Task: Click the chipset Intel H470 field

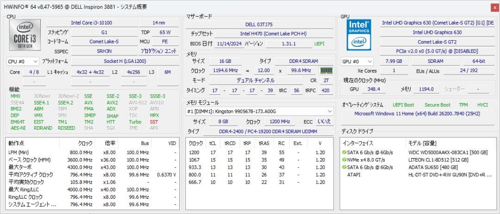Action: click(x=274, y=34)
